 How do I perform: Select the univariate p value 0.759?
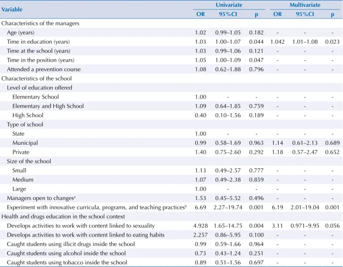tap(256, 106)
